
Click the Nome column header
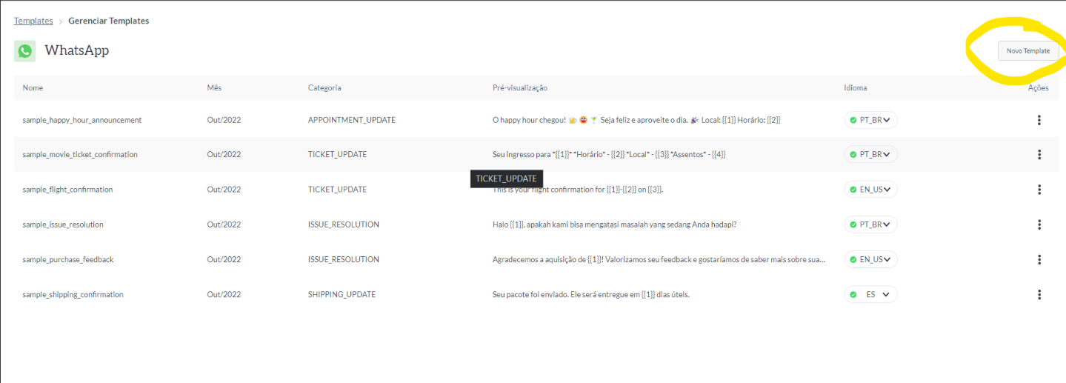[33, 87]
